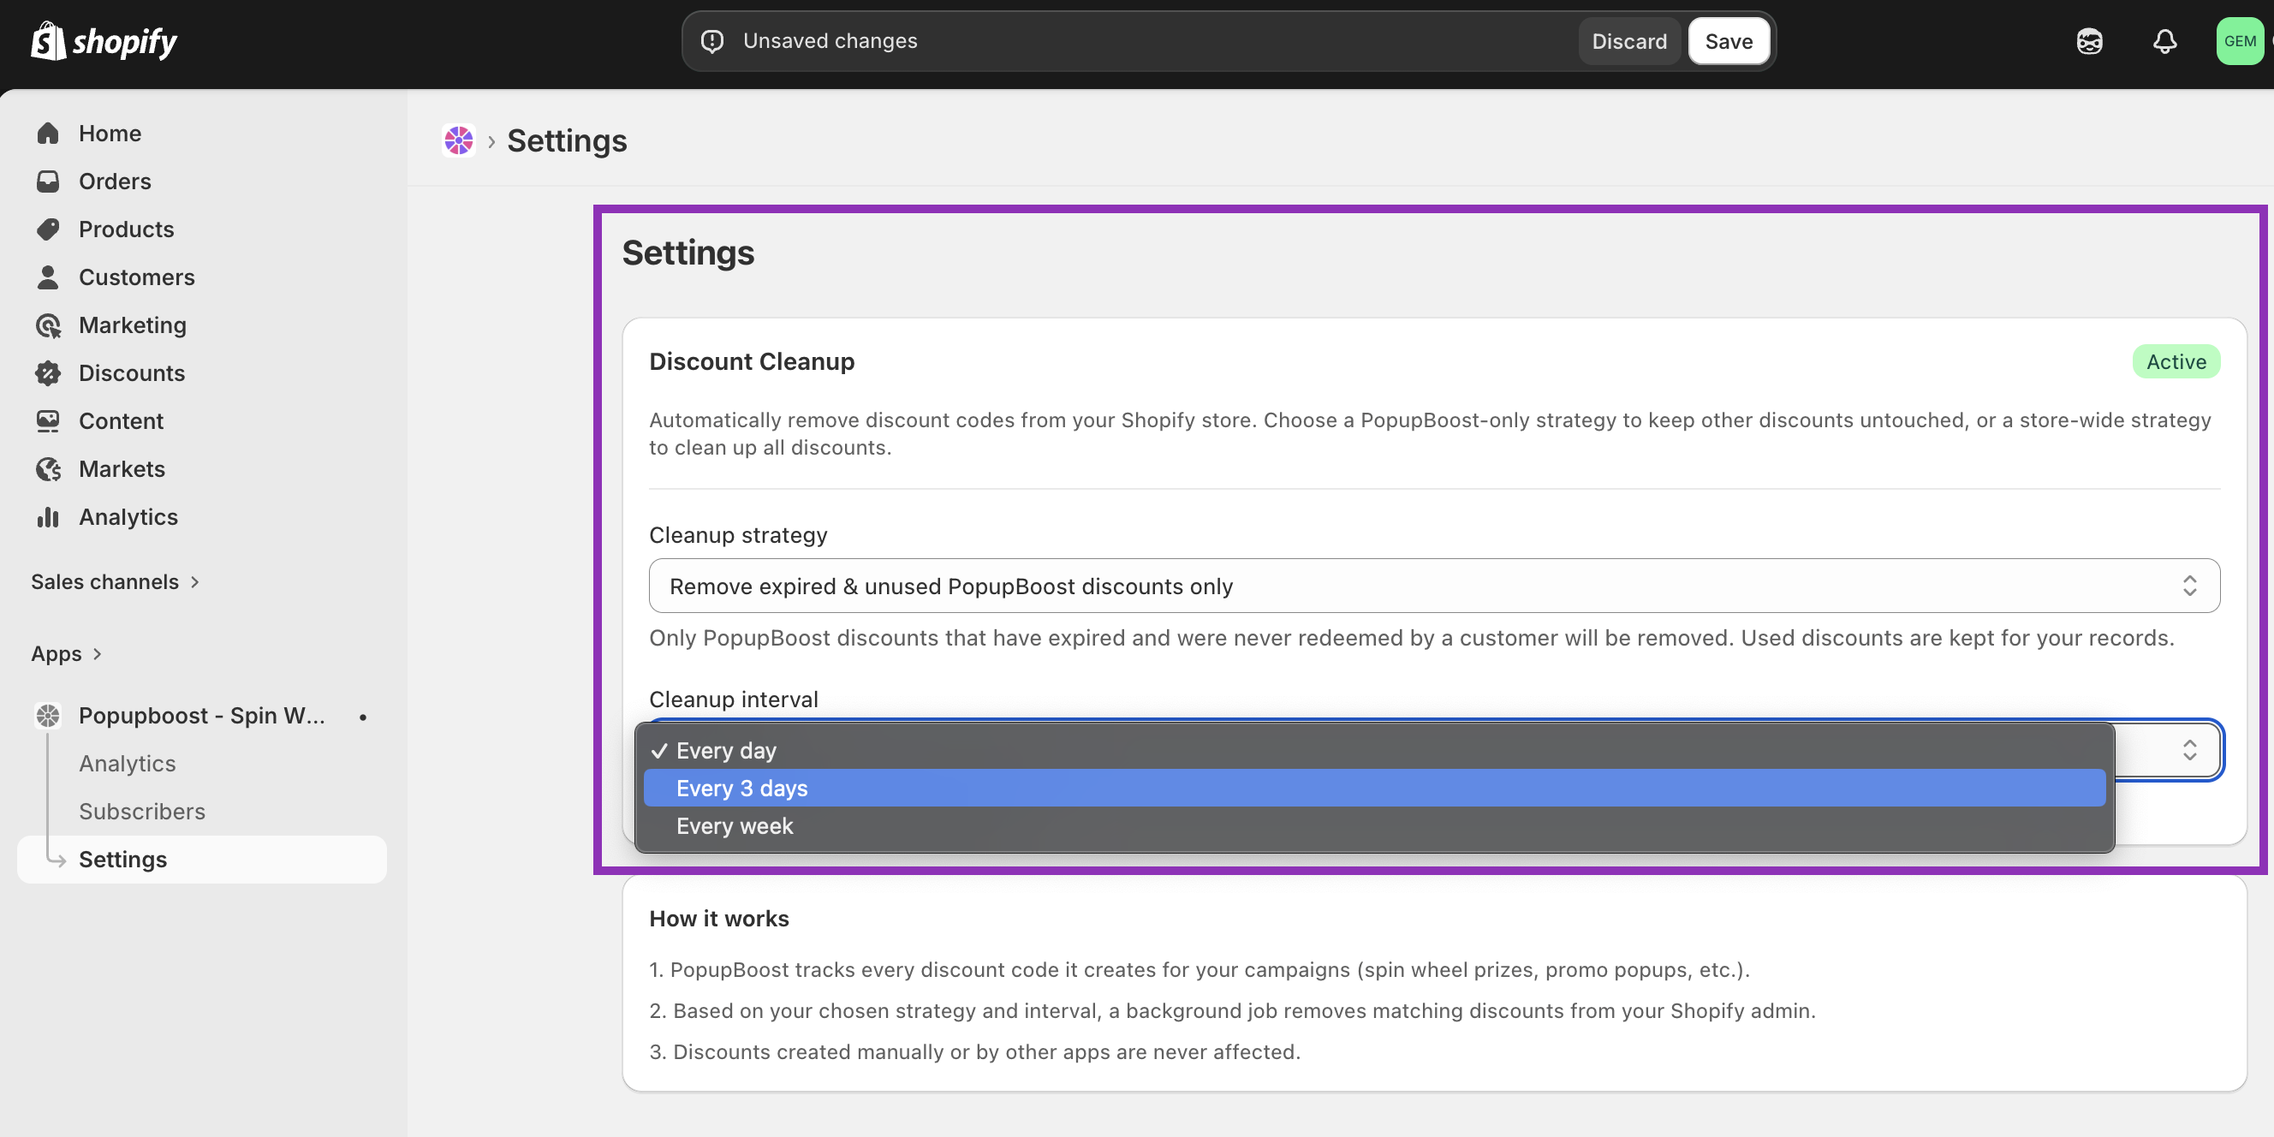The height and width of the screenshot is (1137, 2274).
Task: Open Popupboost Analytics sub-item
Action: pyautogui.click(x=127, y=764)
